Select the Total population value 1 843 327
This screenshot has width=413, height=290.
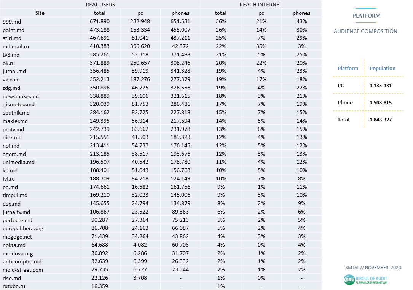tap(380, 120)
